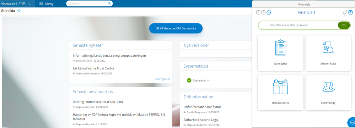Open Ändring i nummerserier (CS201010) tip

tap(98, 102)
